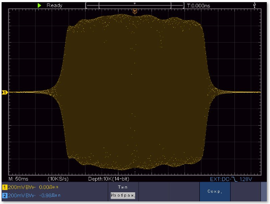270x204 pixels.
Task: Click the Depth:10K(14-bit) memory depth label
Action: click(108, 179)
